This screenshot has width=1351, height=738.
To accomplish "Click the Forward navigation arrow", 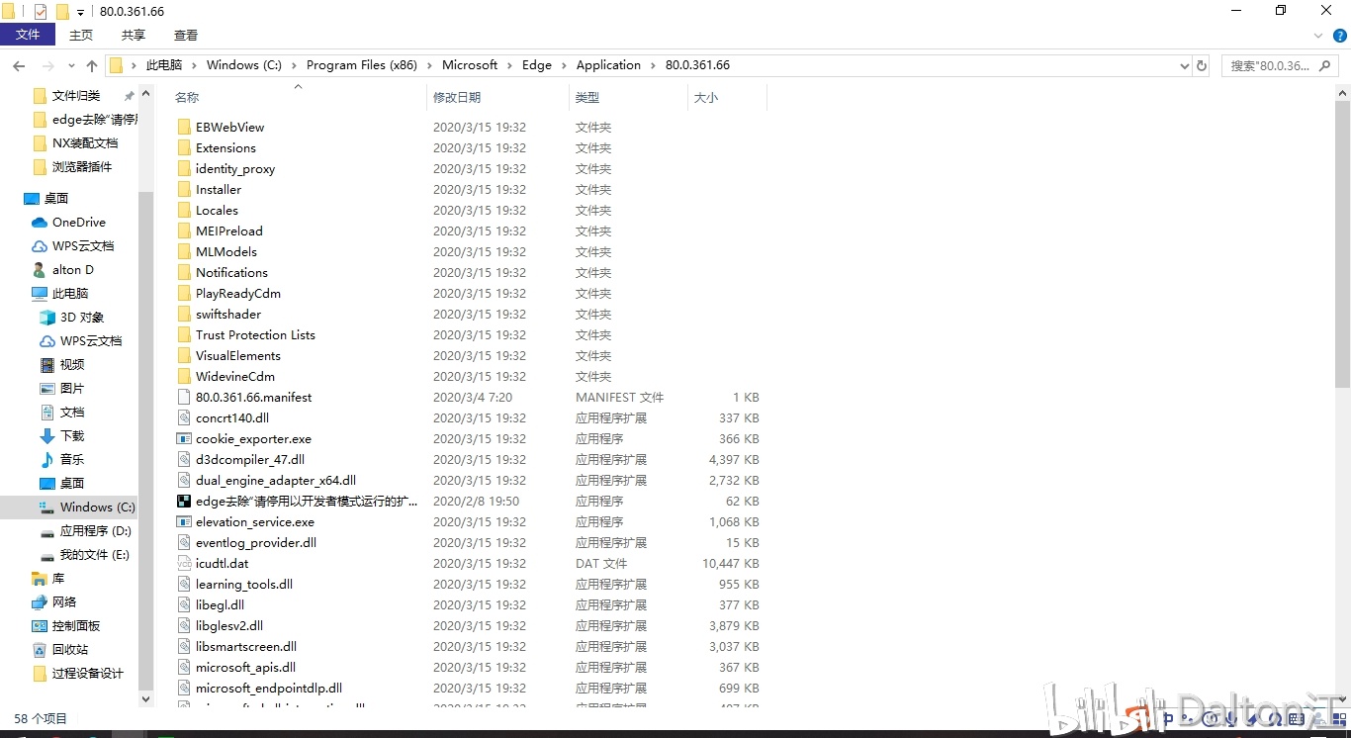I will 46,65.
